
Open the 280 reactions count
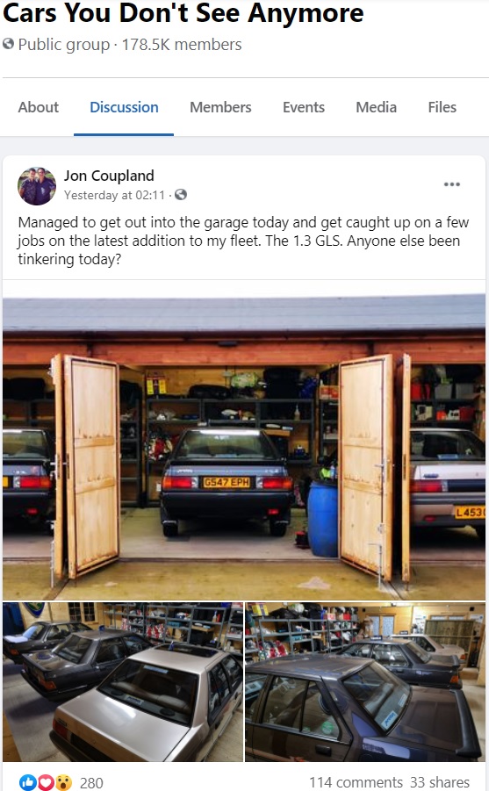pos(91,783)
